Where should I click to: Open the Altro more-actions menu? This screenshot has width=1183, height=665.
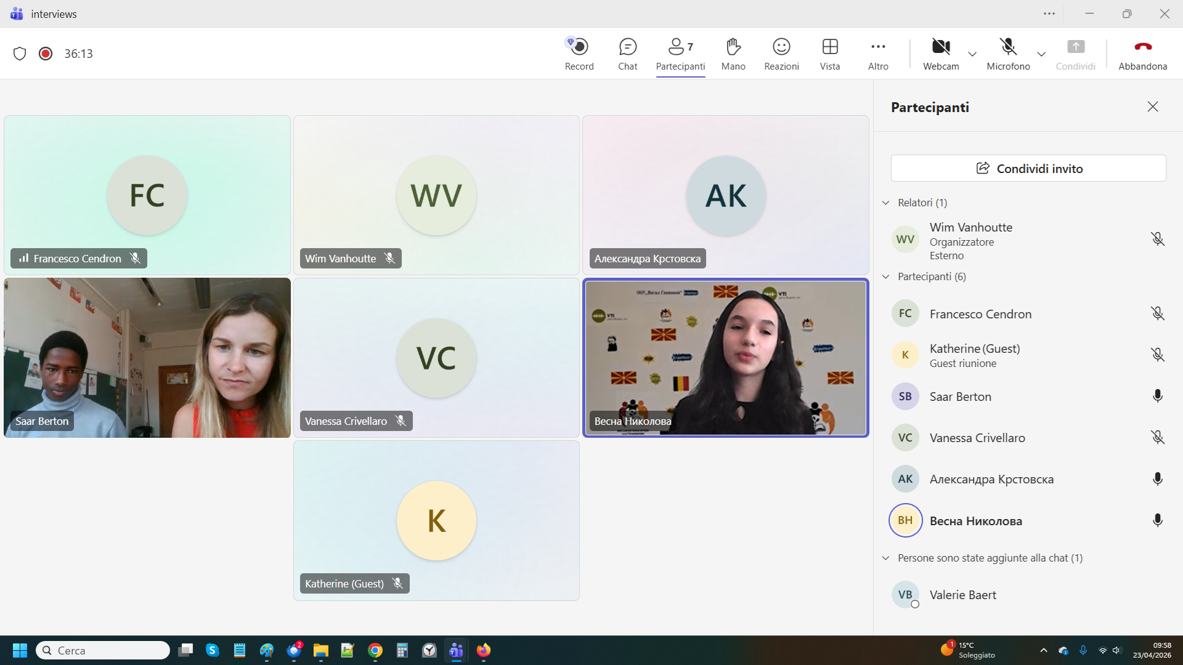click(878, 54)
